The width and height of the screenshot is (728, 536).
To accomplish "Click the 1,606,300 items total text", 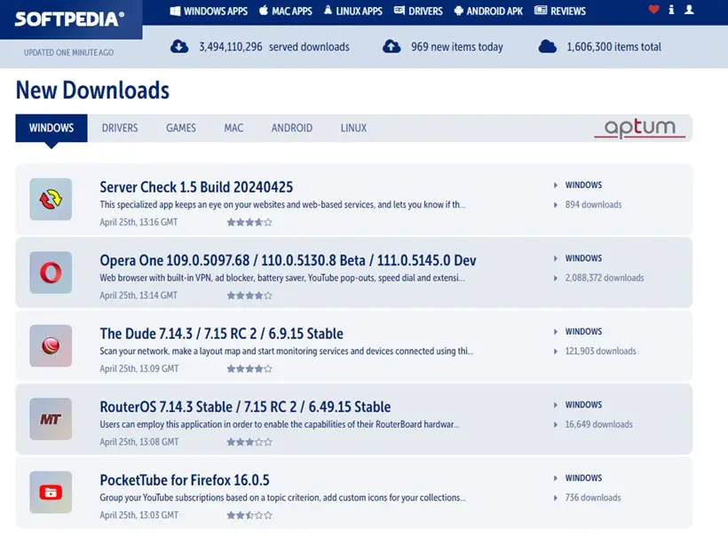I will (613, 47).
